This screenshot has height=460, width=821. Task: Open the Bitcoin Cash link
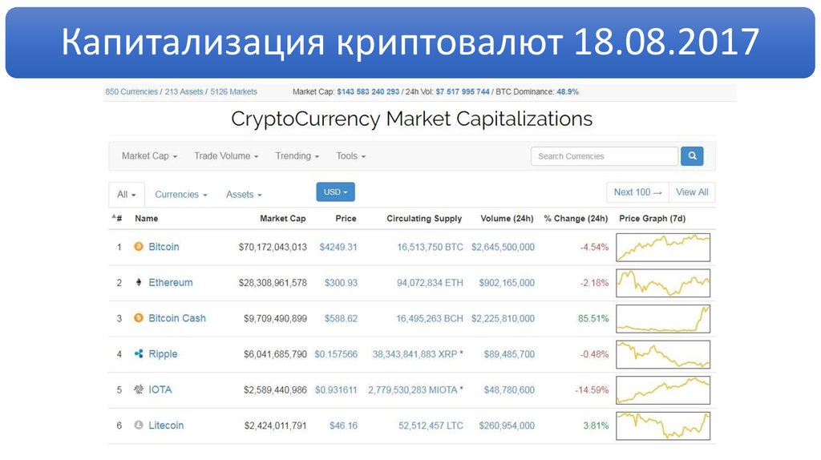[177, 318]
